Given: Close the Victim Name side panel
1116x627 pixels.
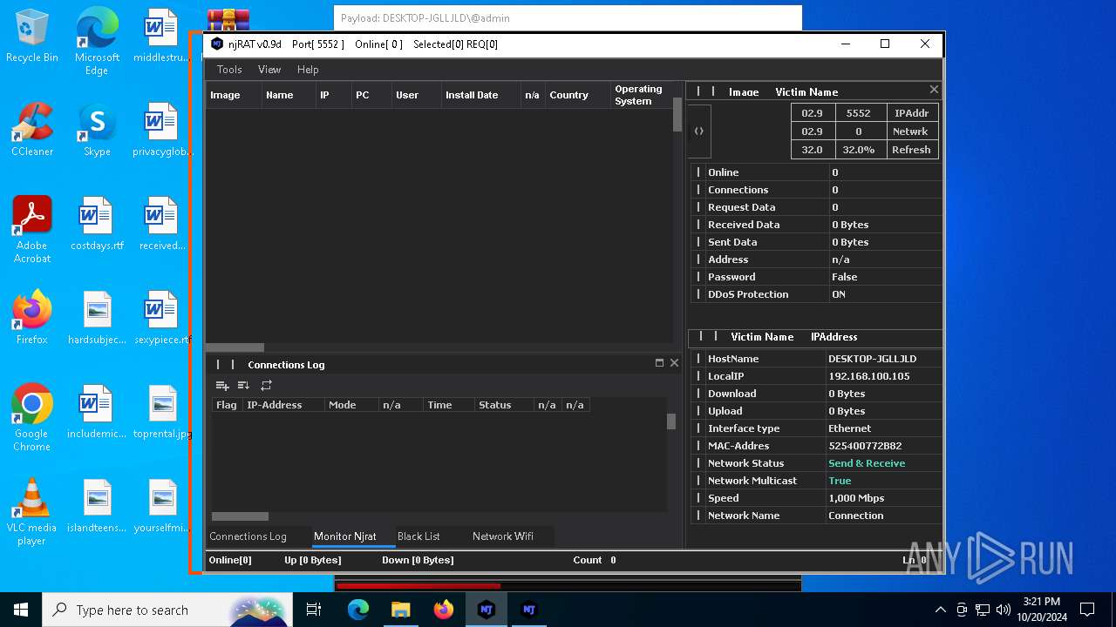Looking at the screenshot, I should pos(934,90).
